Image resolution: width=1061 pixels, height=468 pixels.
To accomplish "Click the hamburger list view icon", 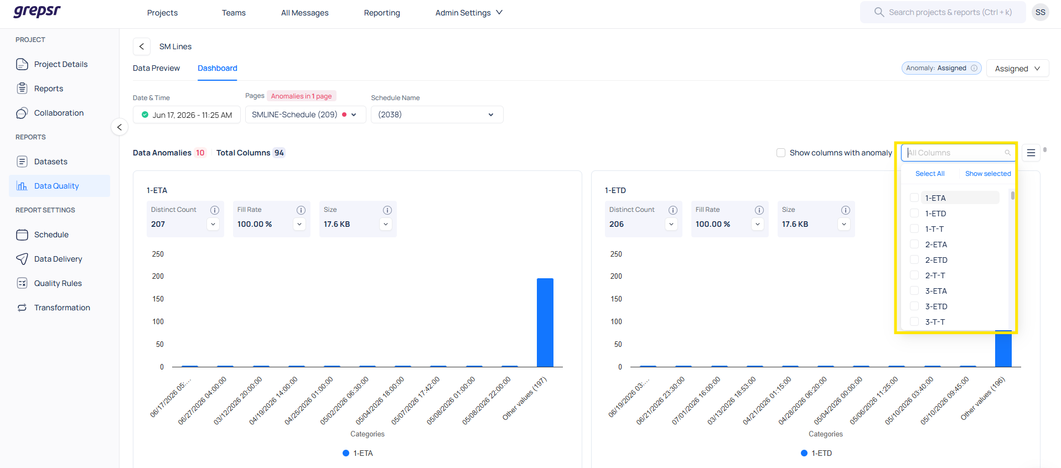I will (1031, 153).
